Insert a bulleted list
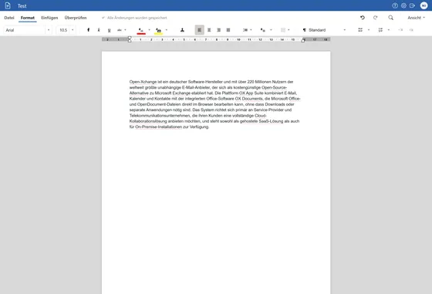Viewport: 432px width, 294px height. (x=360, y=30)
